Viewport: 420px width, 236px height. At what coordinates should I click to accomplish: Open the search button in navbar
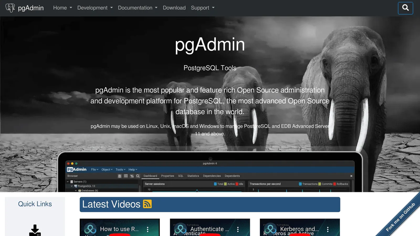coord(405,8)
